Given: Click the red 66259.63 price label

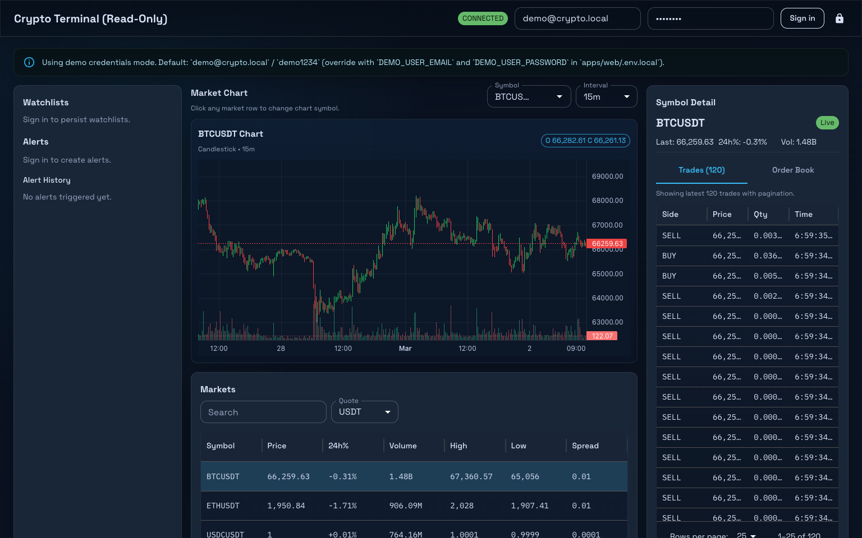Looking at the screenshot, I should click(607, 244).
